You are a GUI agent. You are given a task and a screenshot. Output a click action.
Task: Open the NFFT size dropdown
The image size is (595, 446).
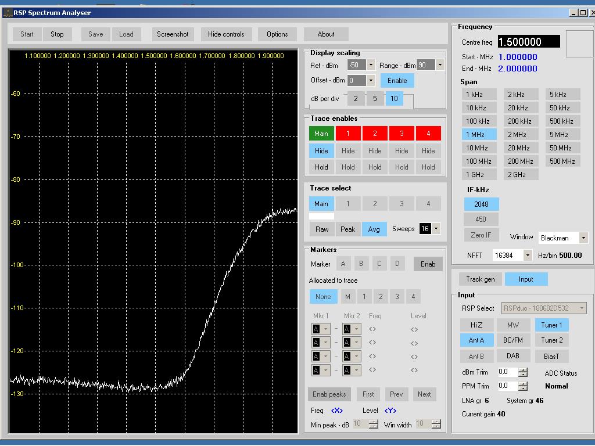(528, 256)
